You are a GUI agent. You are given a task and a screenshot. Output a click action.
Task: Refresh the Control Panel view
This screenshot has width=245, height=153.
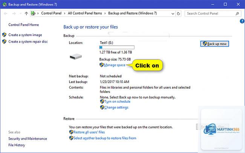point(178,14)
